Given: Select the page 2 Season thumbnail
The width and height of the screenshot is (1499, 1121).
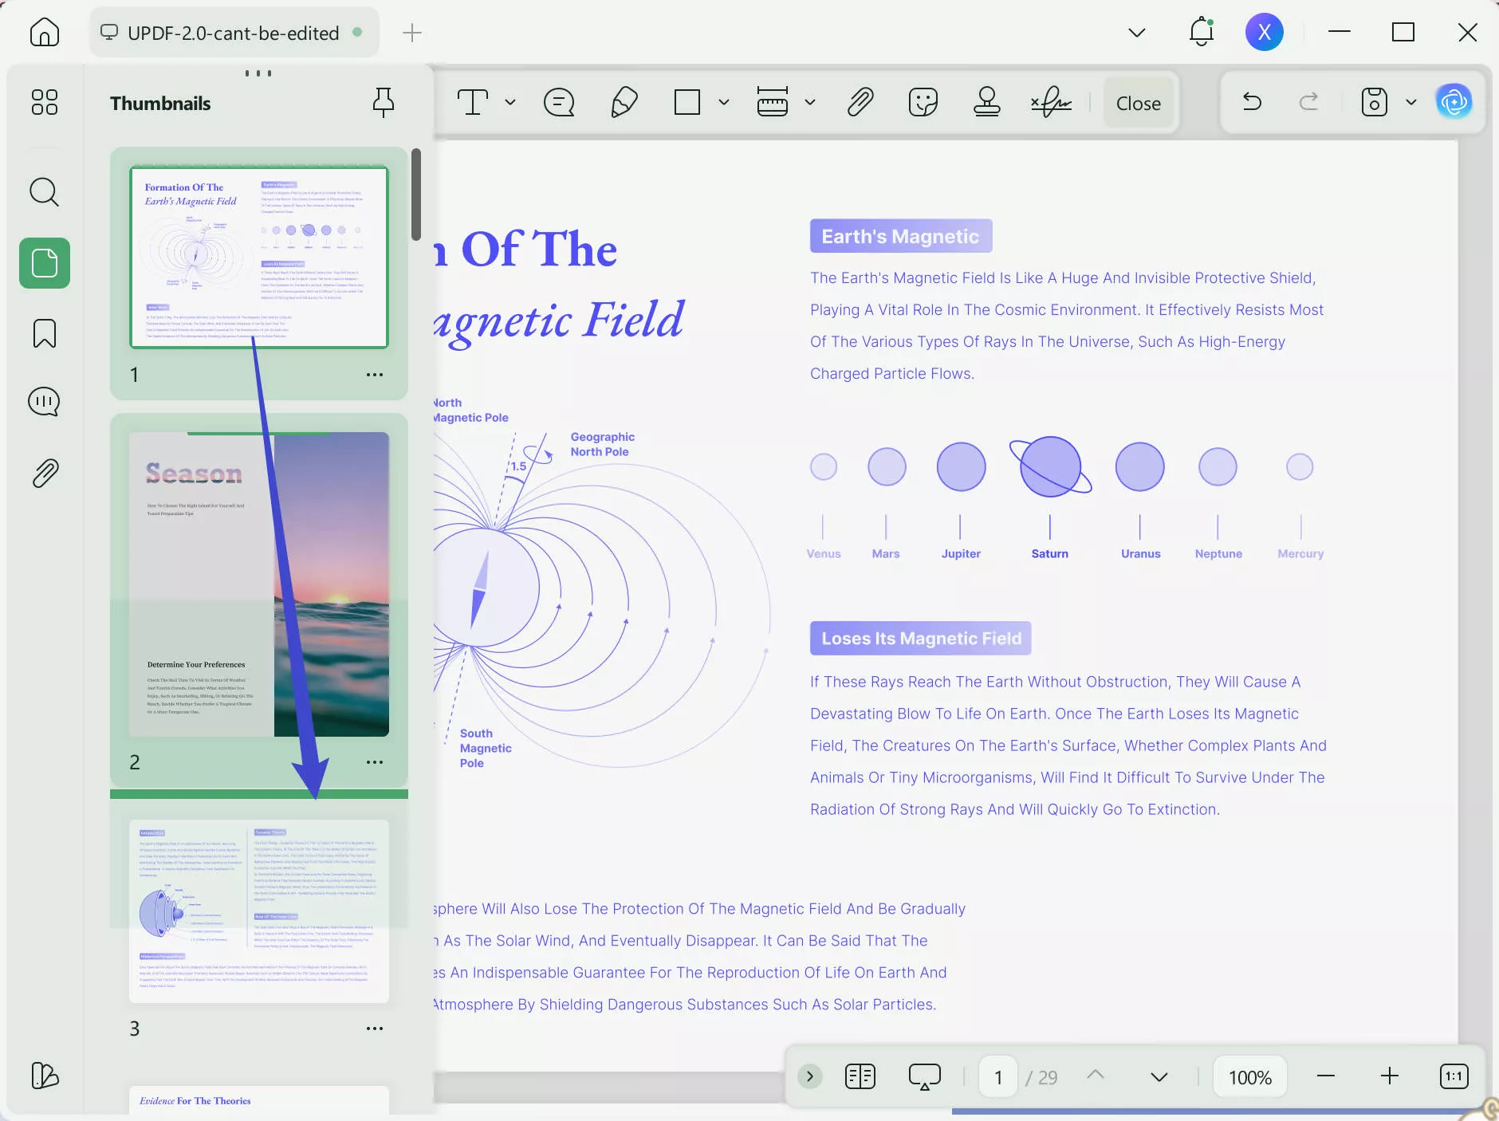Looking at the screenshot, I should point(258,584).
